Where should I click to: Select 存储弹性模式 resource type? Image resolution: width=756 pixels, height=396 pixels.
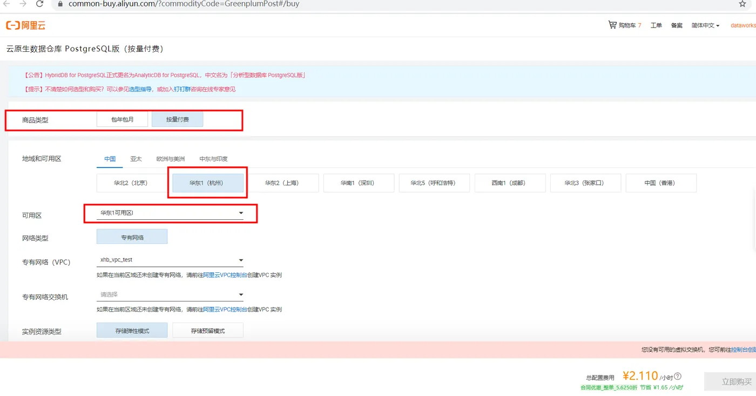pos(132,331)
